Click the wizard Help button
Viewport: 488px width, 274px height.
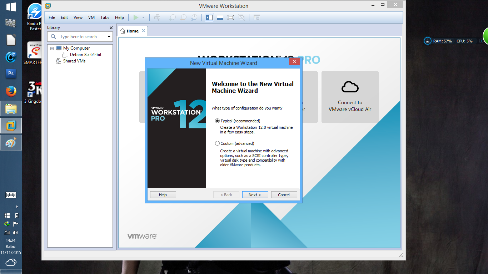[x=163, y=195]
